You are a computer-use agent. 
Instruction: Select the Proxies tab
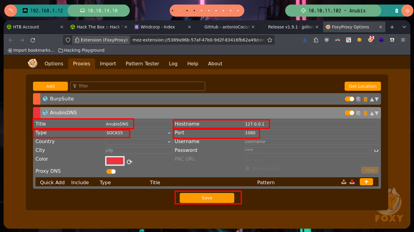tap(82, 64)
